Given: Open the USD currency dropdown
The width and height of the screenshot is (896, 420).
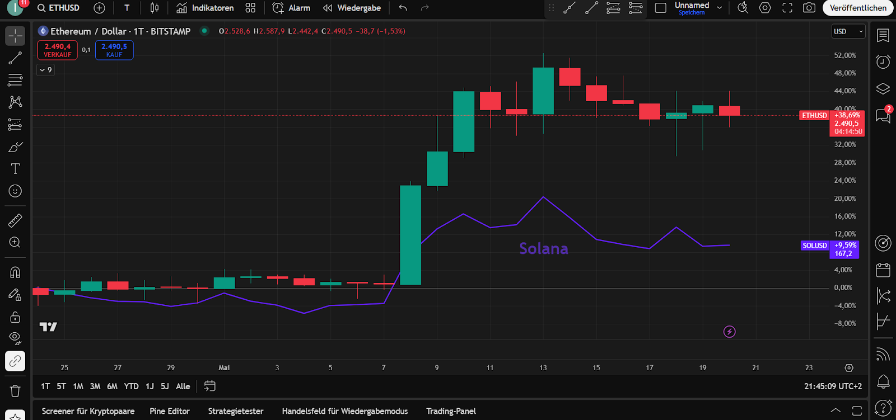Looking at the screenshot, I should pyautogui.click(x=848, y=31).
